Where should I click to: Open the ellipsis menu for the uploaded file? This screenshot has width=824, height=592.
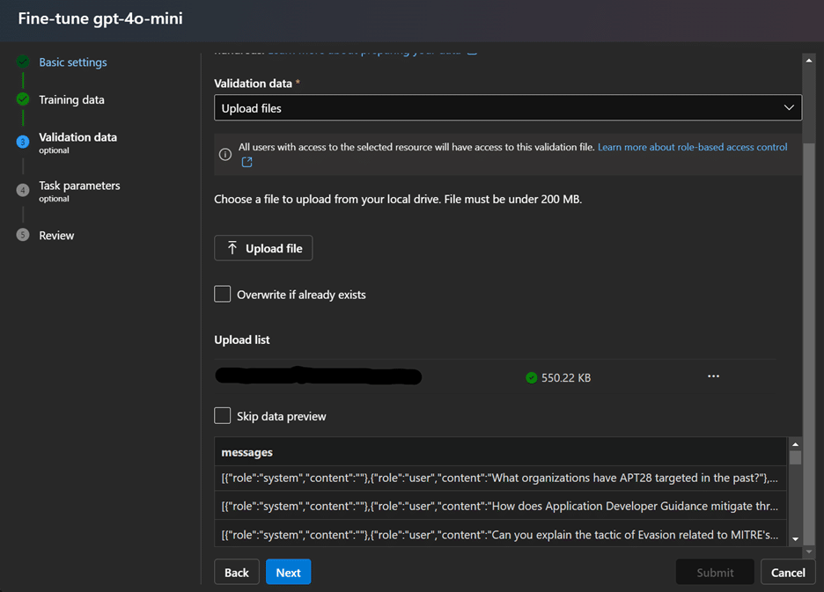[713, 376]
